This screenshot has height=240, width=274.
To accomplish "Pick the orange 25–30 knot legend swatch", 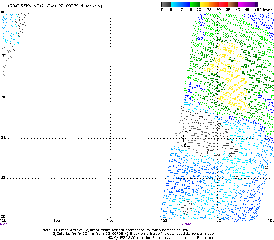I will tap(214, 4).
